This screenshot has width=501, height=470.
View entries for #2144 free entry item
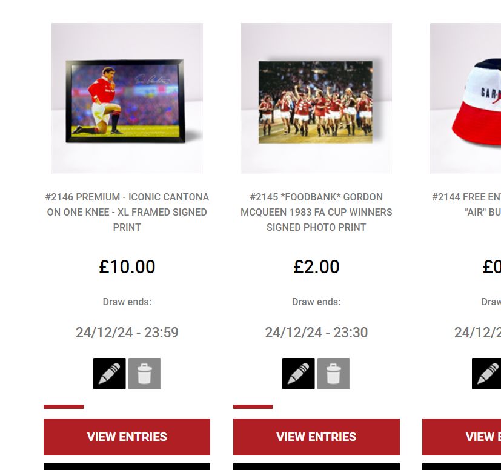(462, 437)
